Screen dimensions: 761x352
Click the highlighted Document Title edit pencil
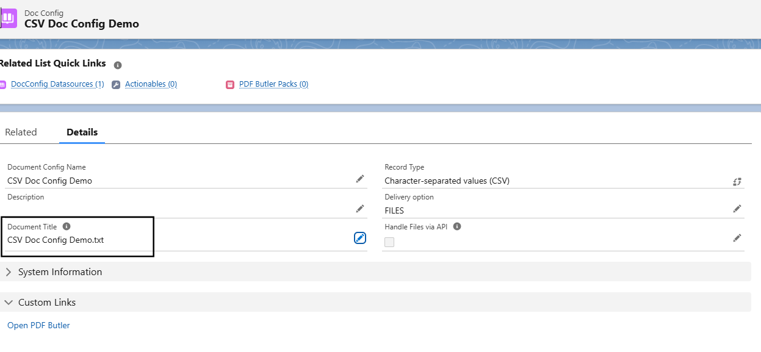(x=360, y=238)
